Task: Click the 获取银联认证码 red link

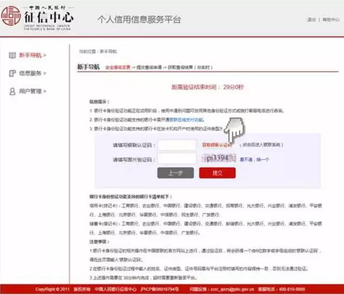Action: click(217, 145)
